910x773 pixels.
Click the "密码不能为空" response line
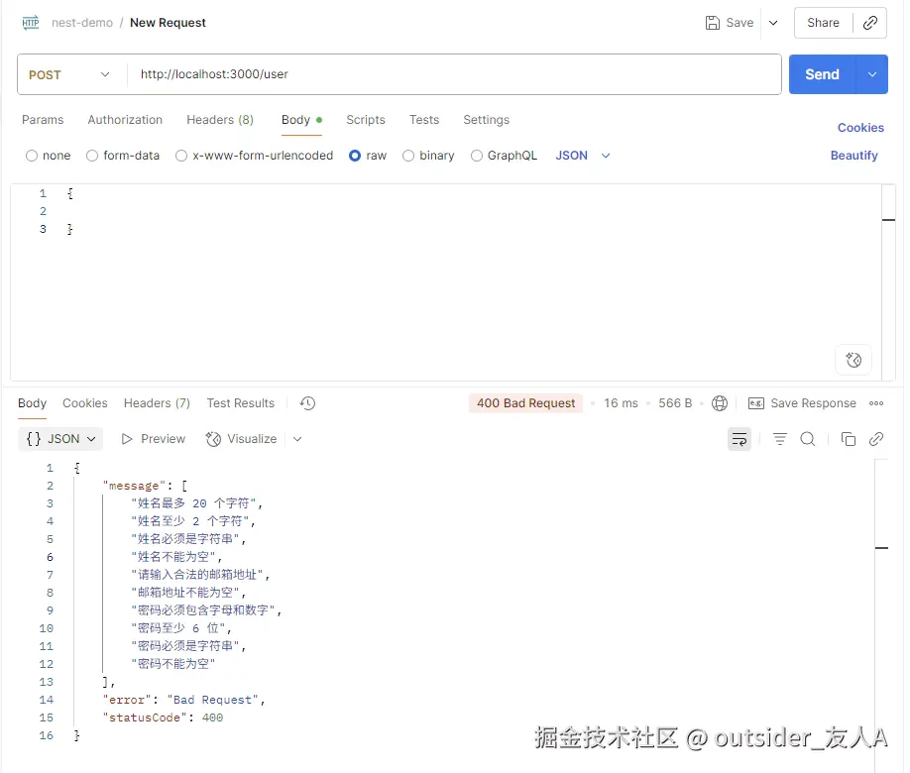(x=173, y=664)
